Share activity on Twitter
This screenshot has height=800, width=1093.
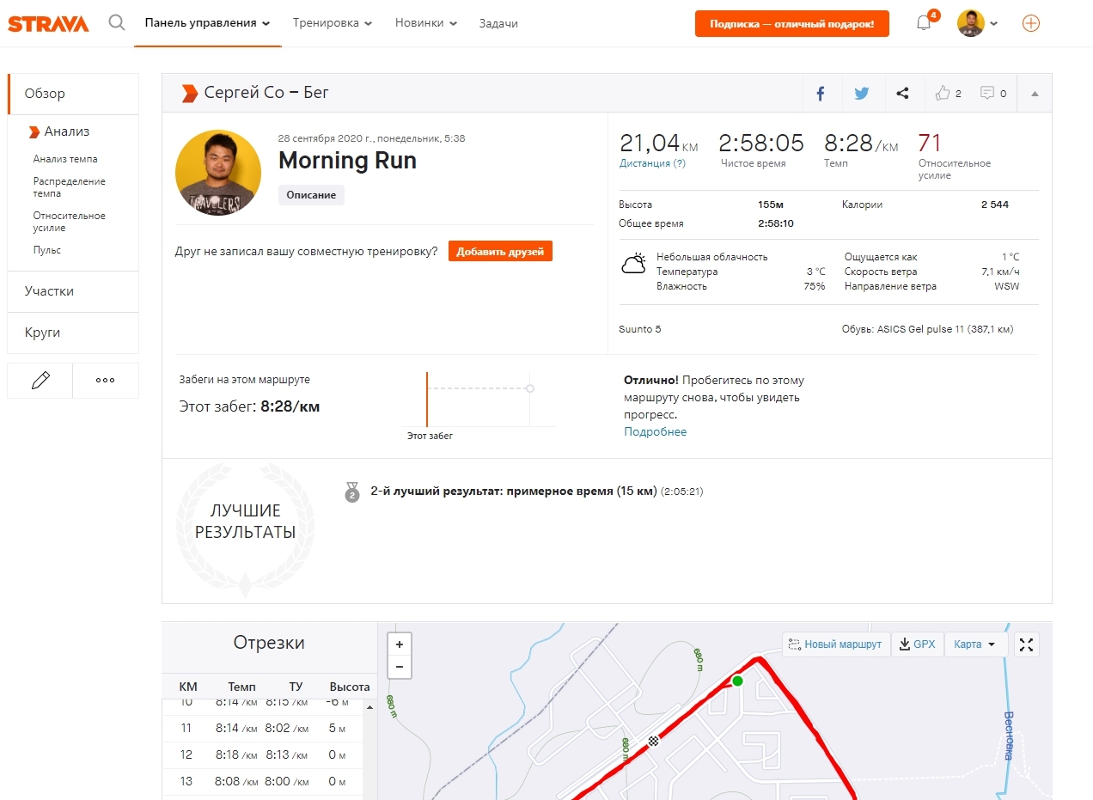[861, 94]
